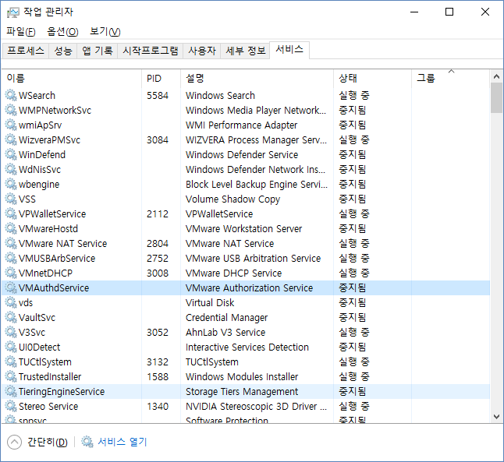Switch to the 앱 기록 tab
The image size is (504, 462).
tap(98, 51)
